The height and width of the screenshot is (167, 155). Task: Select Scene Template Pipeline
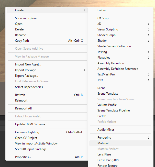(120, 110)
